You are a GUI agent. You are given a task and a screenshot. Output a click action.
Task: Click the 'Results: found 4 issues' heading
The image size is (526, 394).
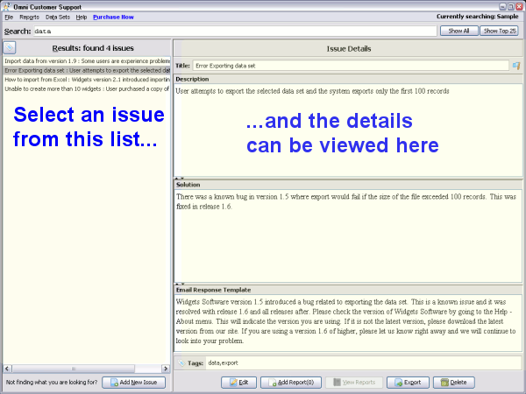(93, 48)
